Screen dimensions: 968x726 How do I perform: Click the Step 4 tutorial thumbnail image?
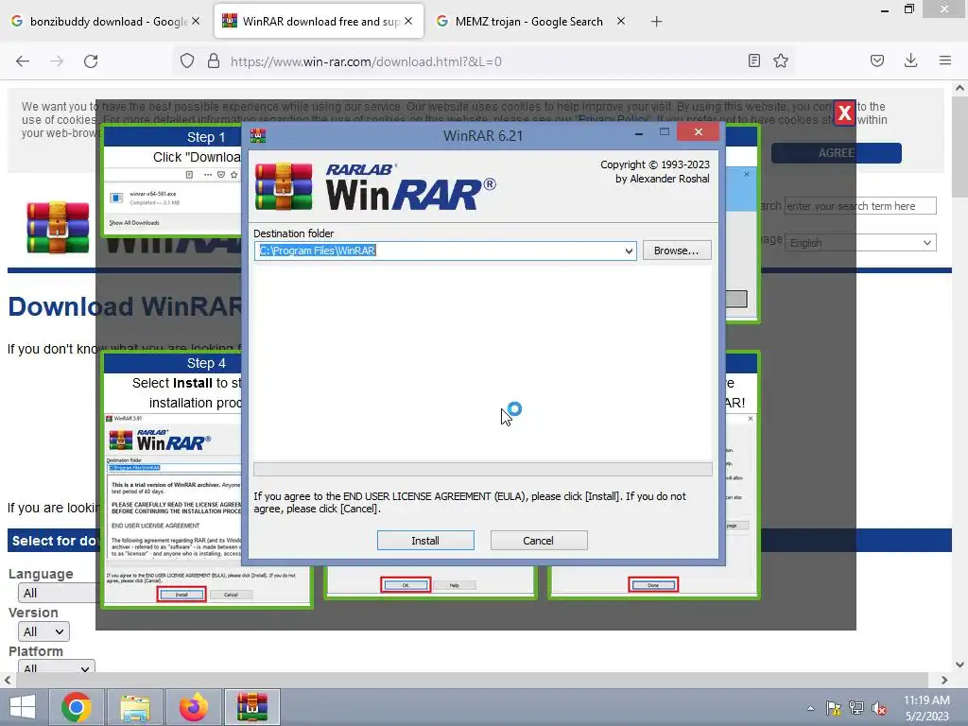pos(173,510)
